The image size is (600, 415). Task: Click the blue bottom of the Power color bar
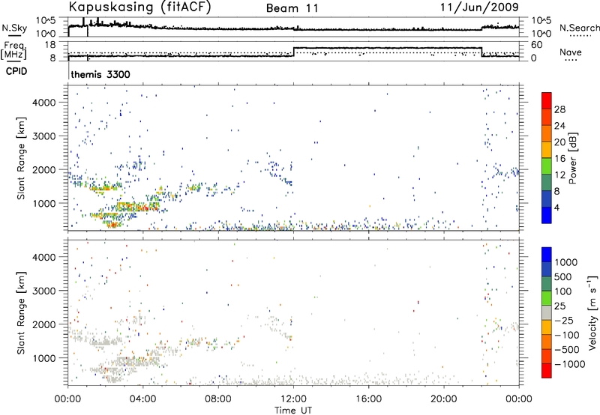(547, 215)
